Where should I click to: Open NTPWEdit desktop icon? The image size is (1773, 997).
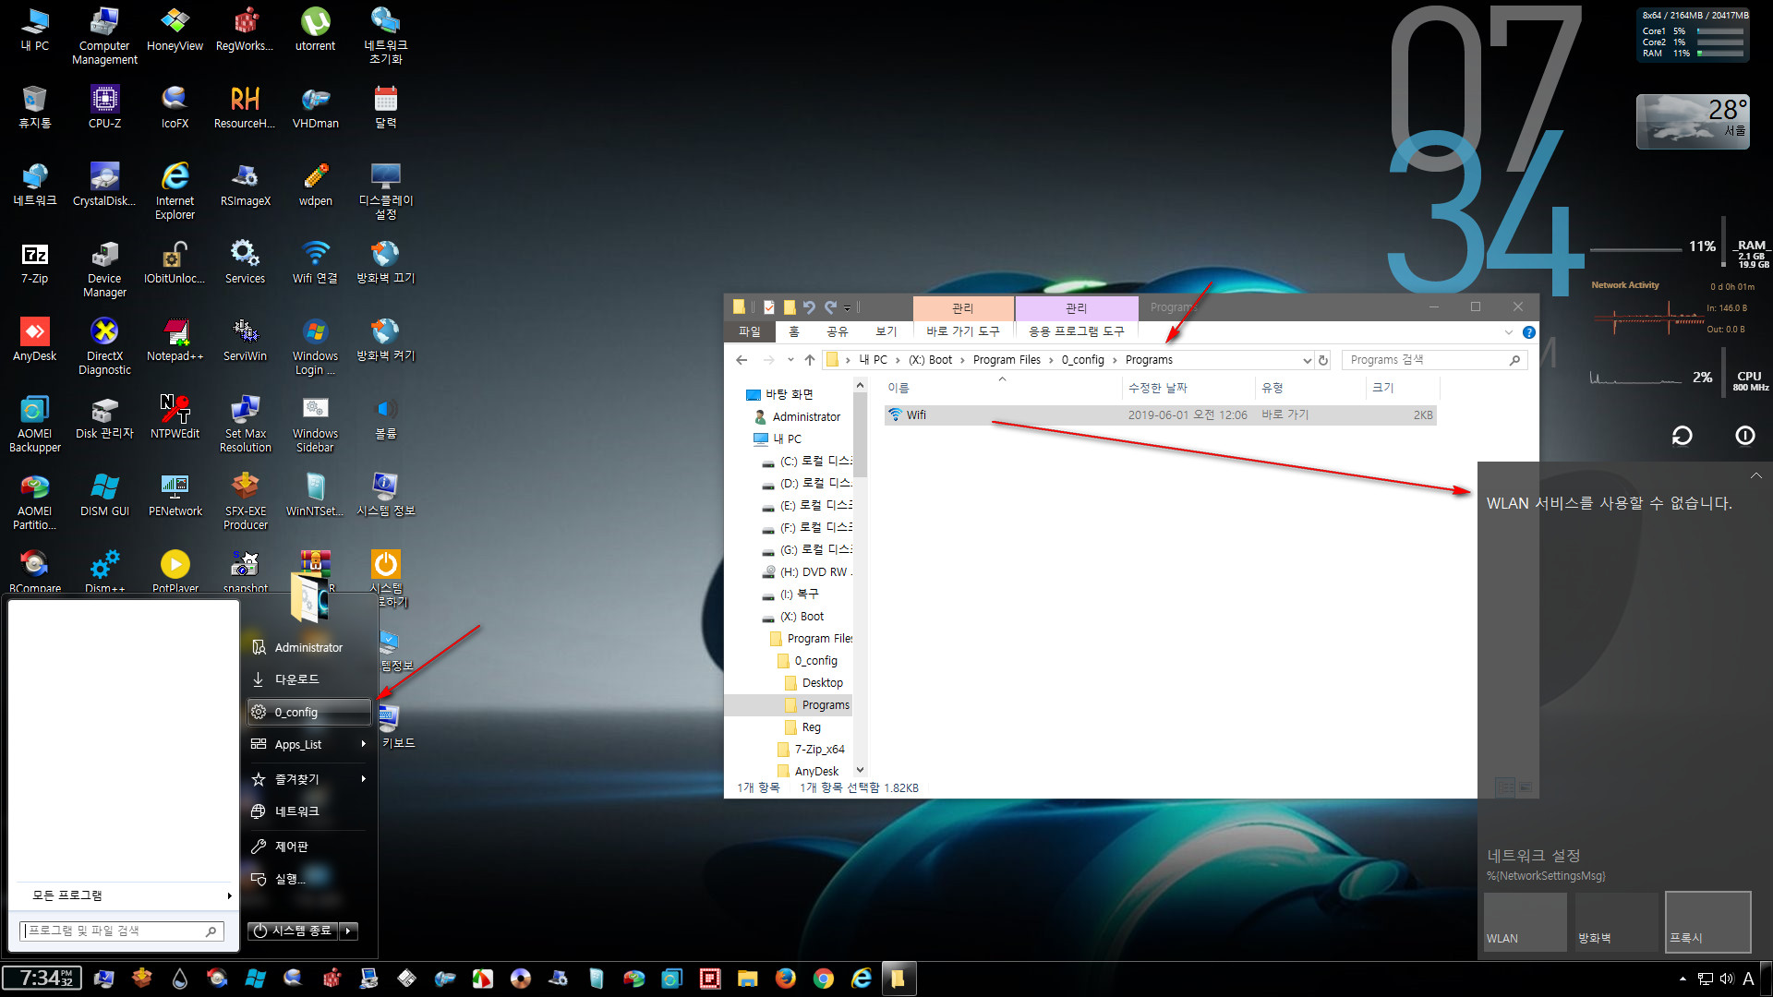pyautogui.click(x=175, y=416)
